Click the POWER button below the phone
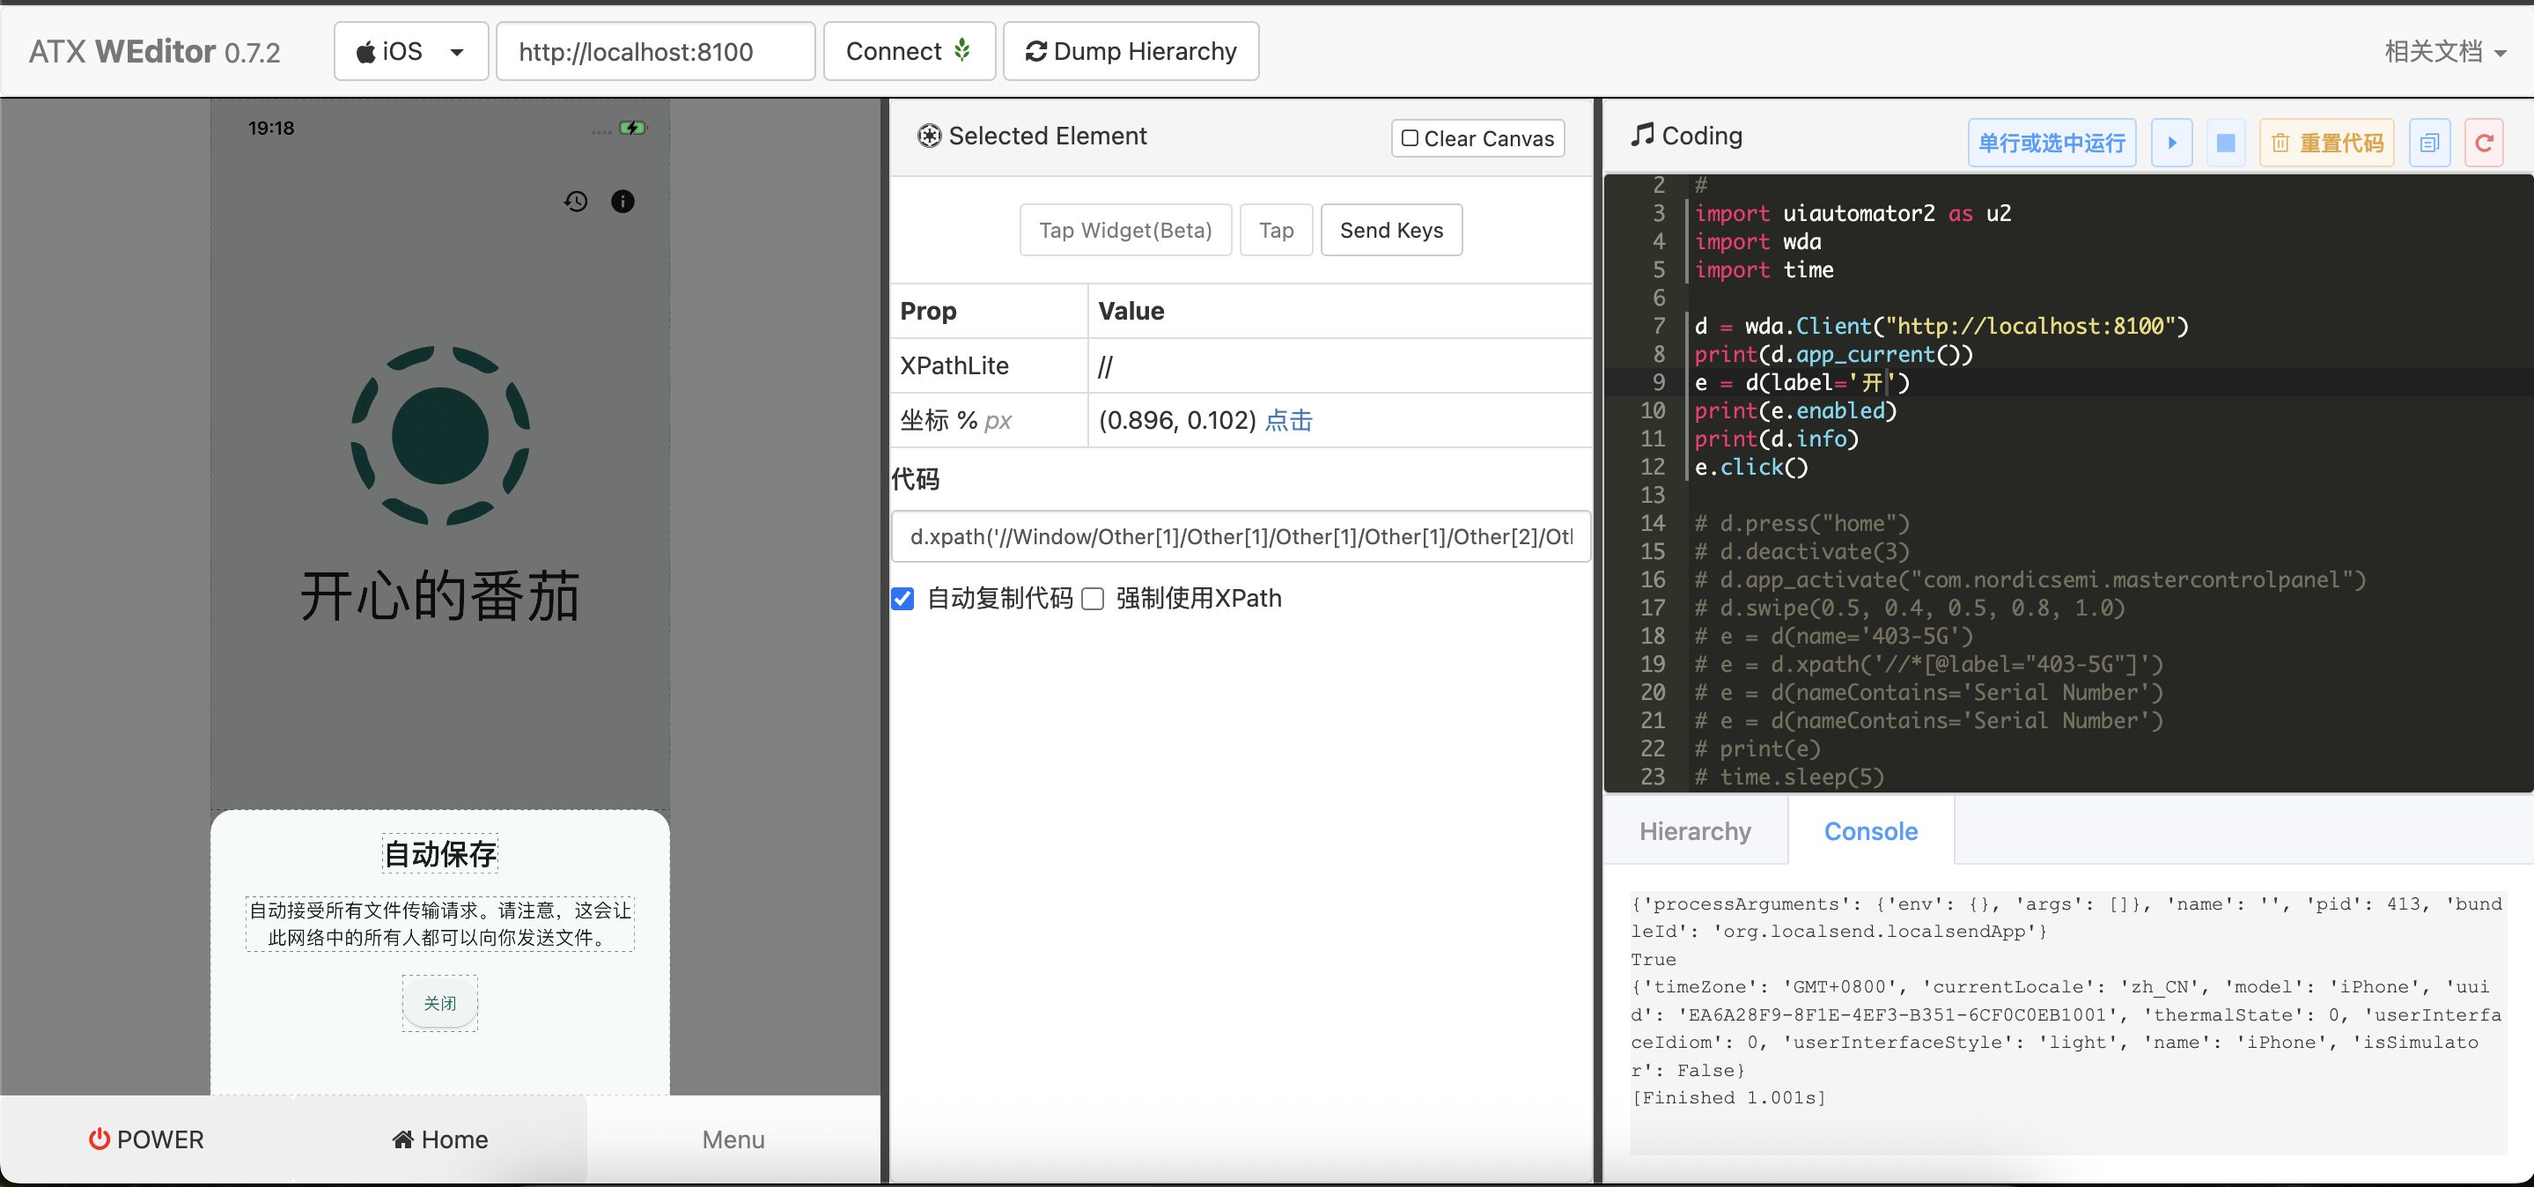The image size is (2534, 1187). coord(145,1139)
